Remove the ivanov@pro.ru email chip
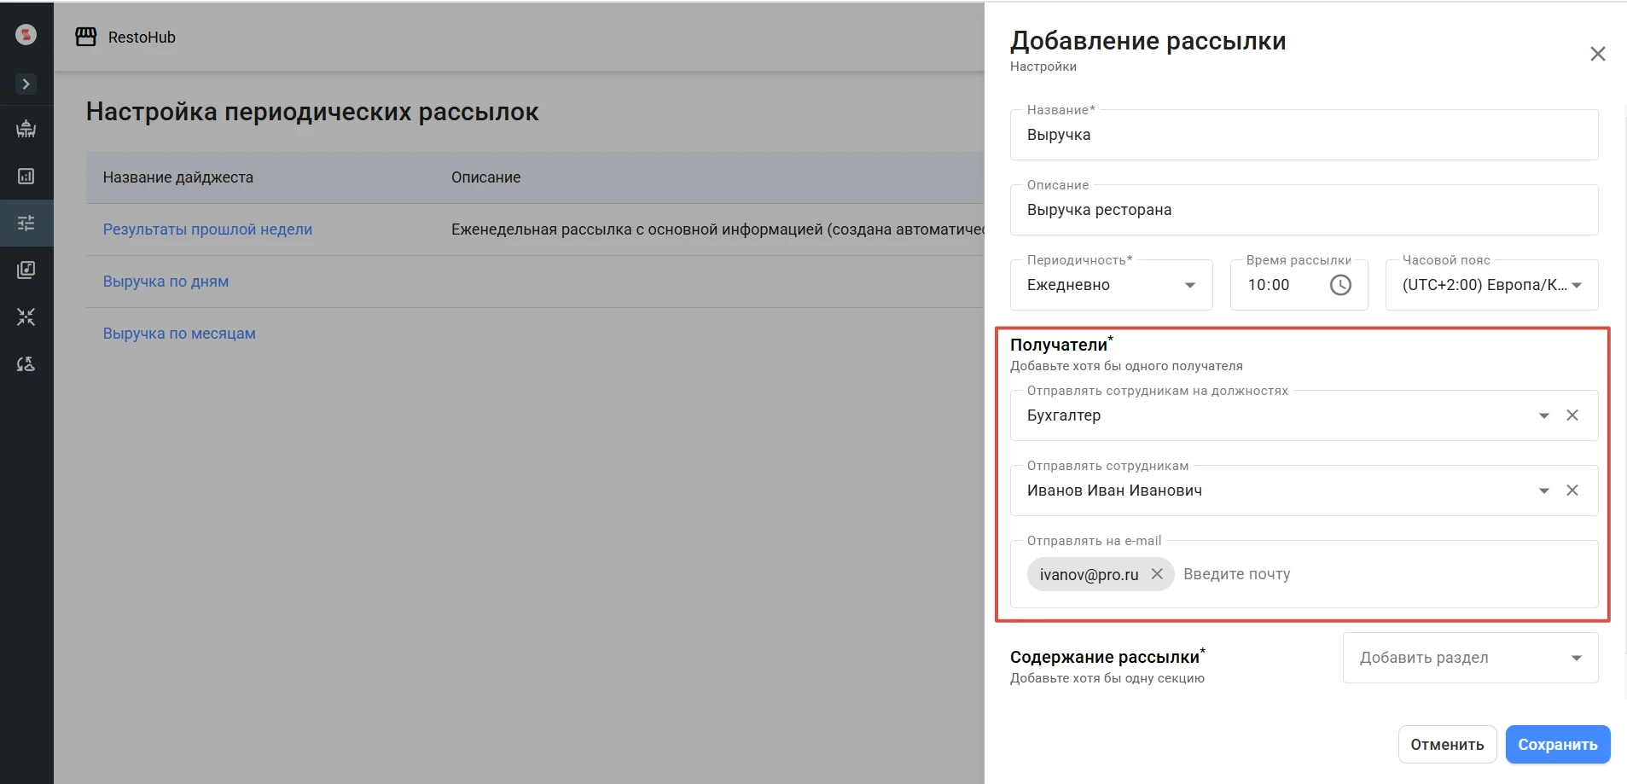The width and height of the screenshot is (1627, 784). coord(1157,574)
